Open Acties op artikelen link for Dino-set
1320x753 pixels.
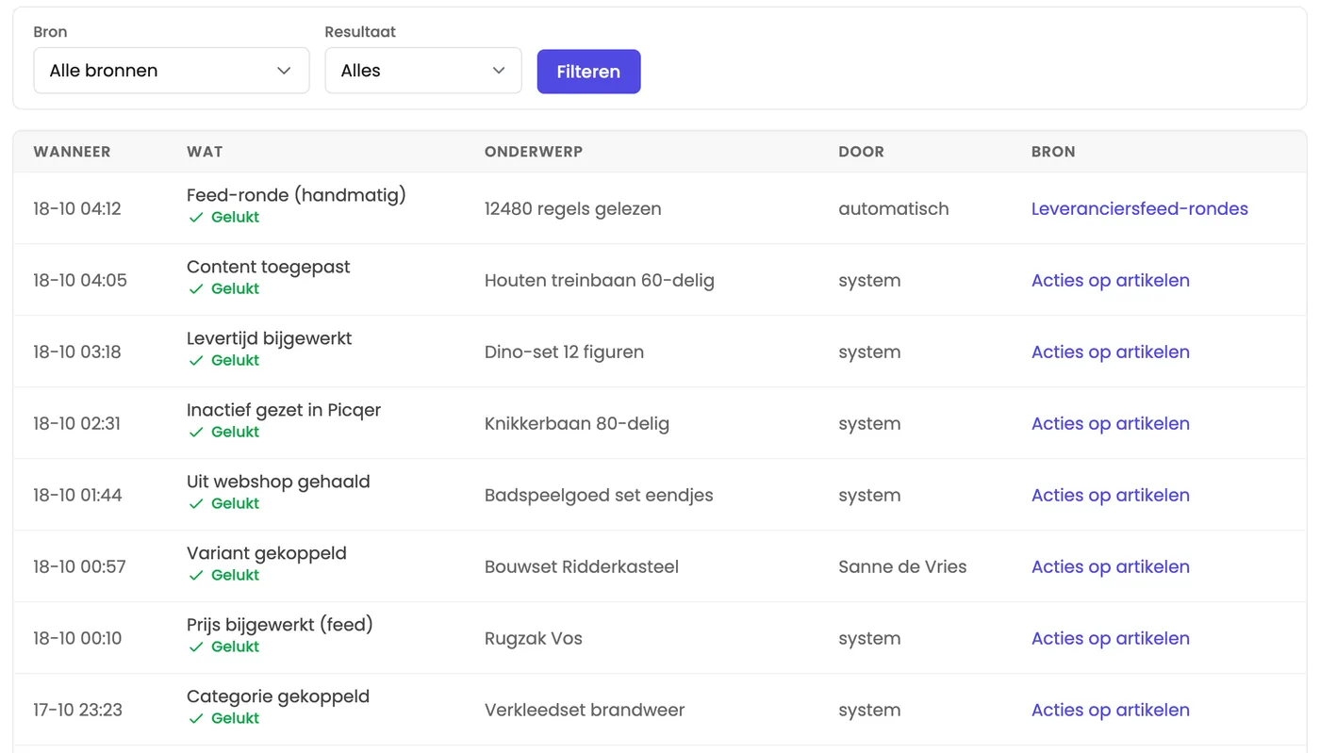point(1110,352)
